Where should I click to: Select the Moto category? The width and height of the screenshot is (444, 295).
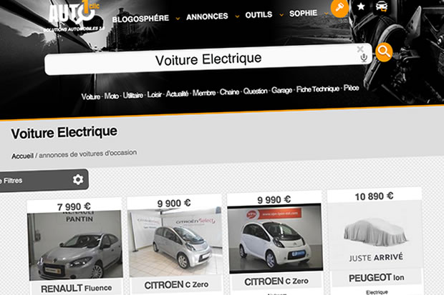[x=111, y=96]
